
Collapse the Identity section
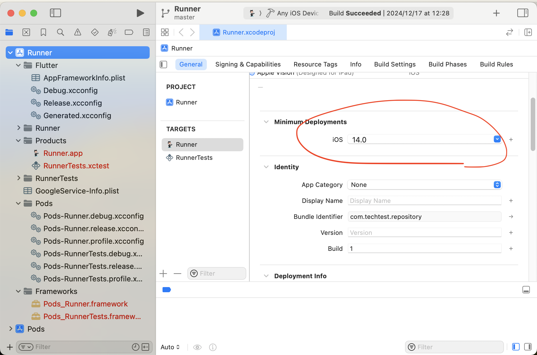[x=266, y=167]
